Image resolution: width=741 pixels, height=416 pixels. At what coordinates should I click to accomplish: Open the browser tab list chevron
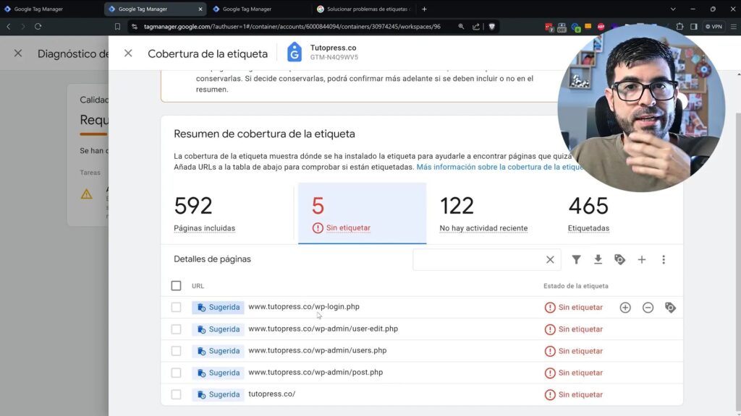click(673, 9)
